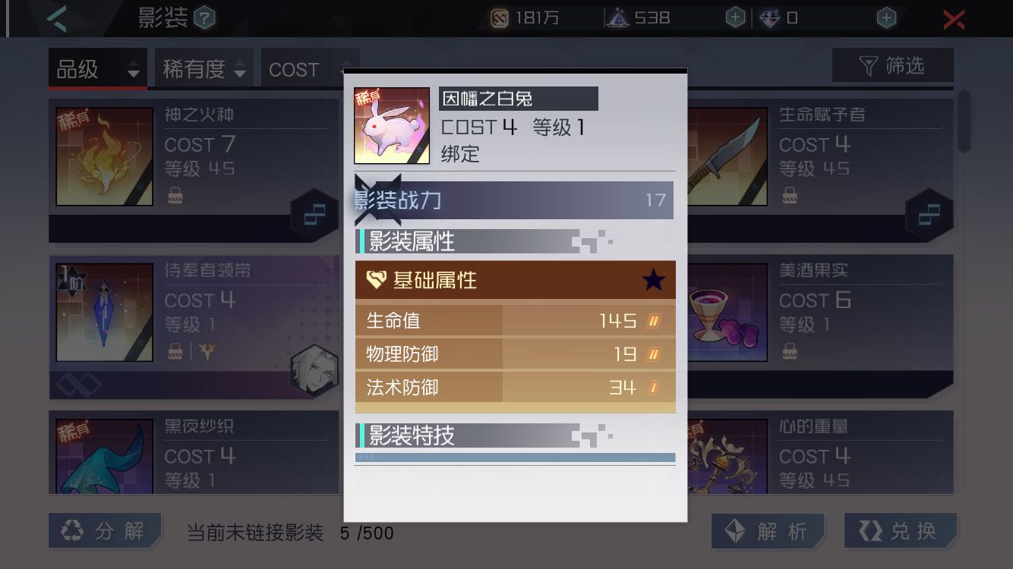This screenshot has width=1013, height=569.
Task: Click the star icon beside 基础属性
Action: [x=653, y=281]
